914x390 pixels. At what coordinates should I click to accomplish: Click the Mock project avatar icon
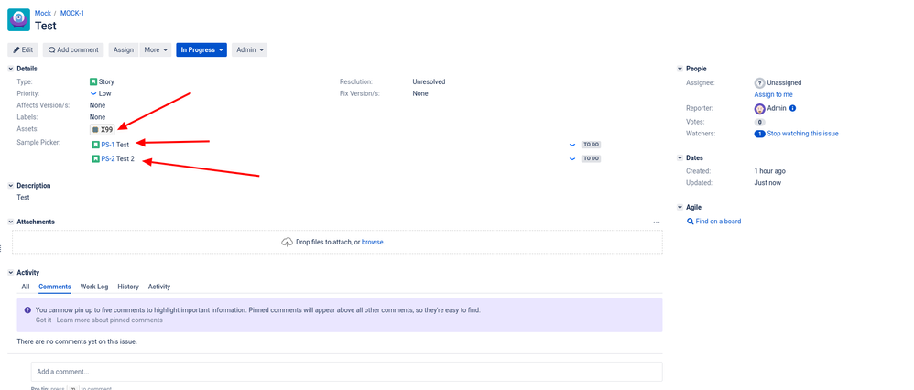pos(18,20)
